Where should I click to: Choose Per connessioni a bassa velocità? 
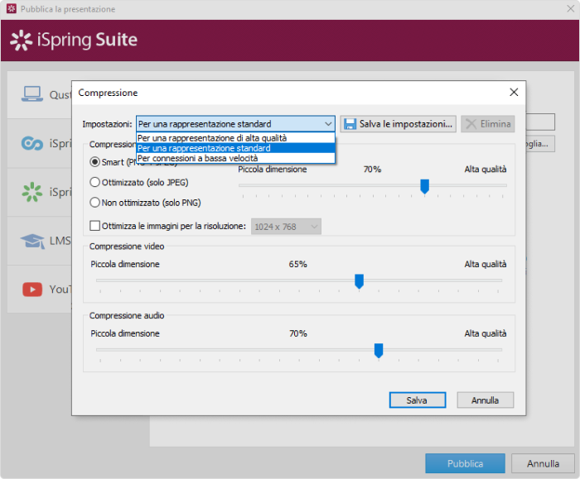235,158
